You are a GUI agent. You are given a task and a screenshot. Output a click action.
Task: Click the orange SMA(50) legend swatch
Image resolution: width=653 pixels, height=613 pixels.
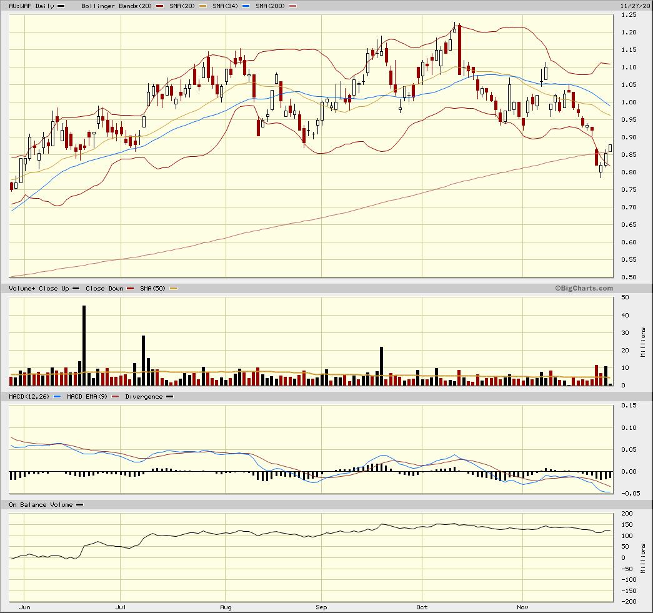click(173, 289)
